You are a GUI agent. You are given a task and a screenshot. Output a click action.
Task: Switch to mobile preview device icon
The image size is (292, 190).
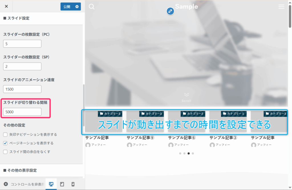73,184
